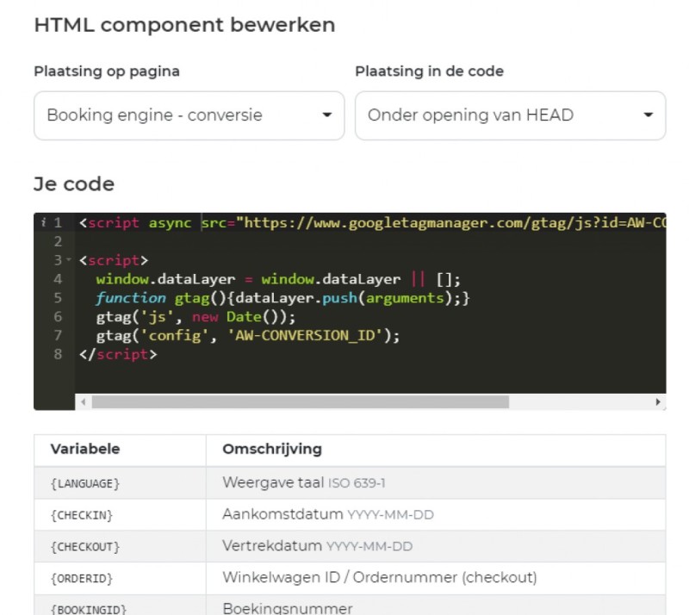Click line number 1 in the editor
The image size is (689, 615).
(57, 222)
